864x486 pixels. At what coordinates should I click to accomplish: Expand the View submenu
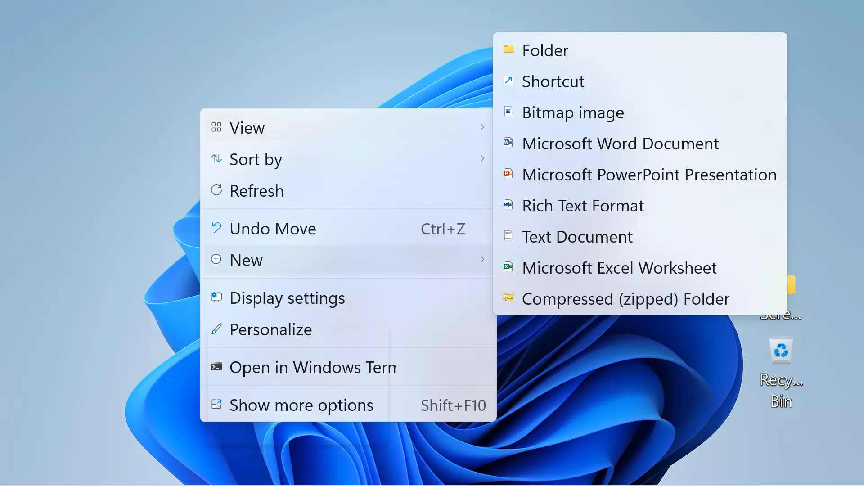346,127
